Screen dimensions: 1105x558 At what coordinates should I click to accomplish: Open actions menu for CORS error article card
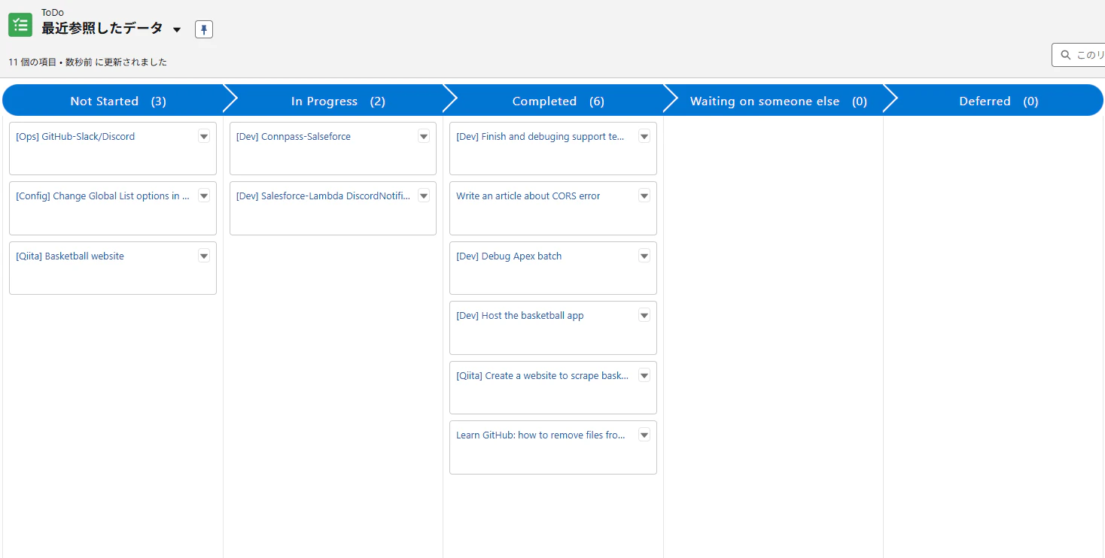[x=644, y=196]
